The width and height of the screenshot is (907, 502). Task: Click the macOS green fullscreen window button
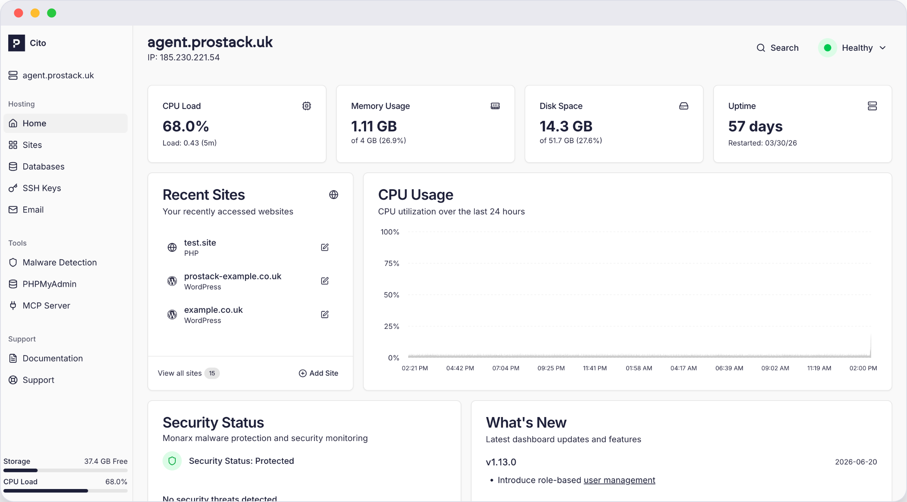[52, 13]
